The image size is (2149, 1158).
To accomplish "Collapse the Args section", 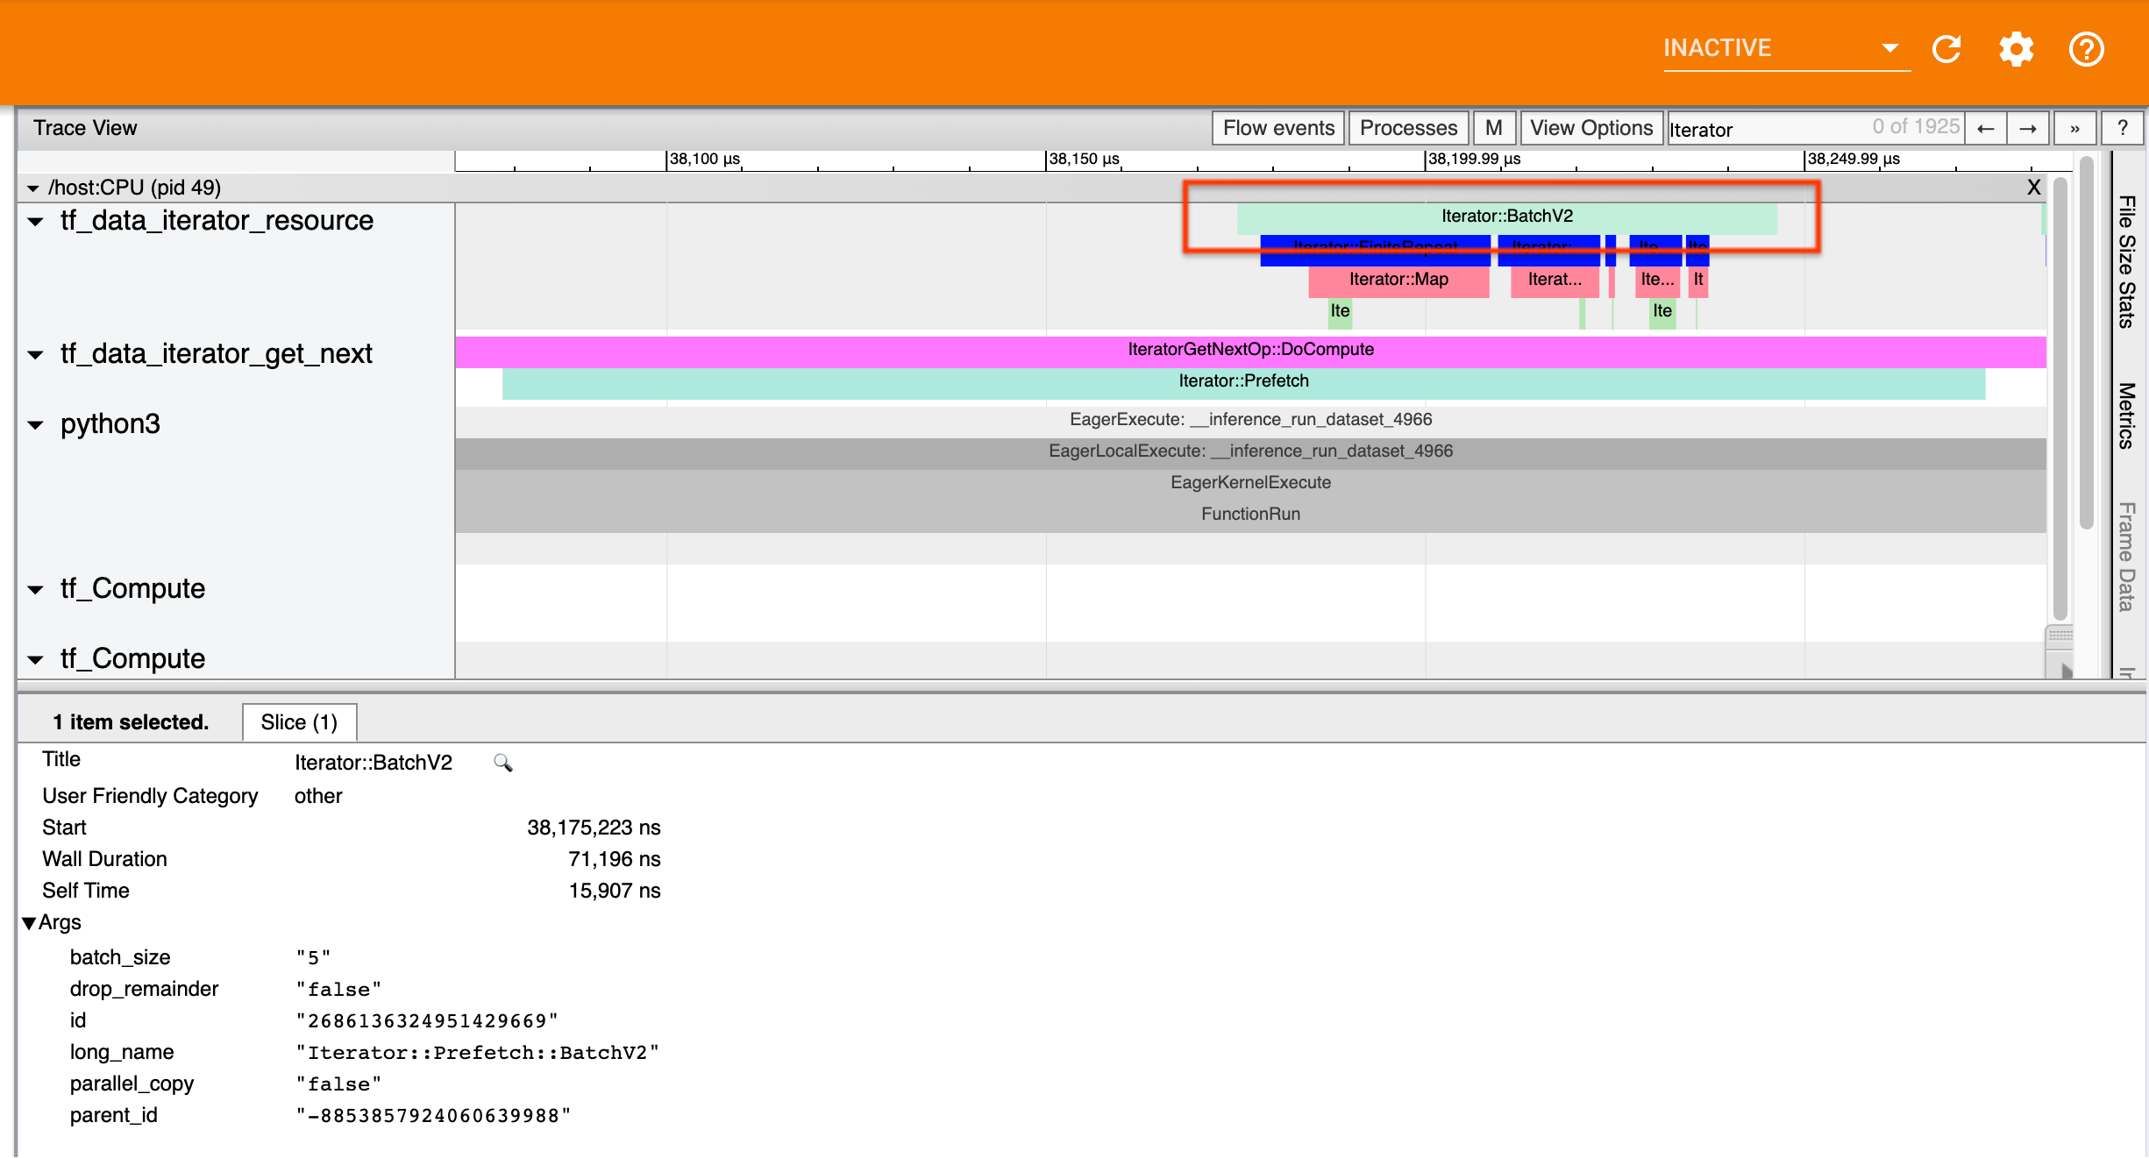I will point(30,922).
